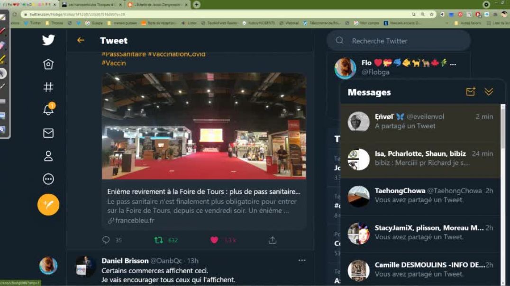Open the Explore hashtag icon
510x286 pixels.
[48, 87]
